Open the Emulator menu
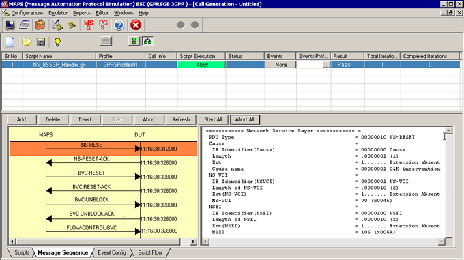This screenshot has height=260, width=464. pyautogui.click(x=58, y=13)
